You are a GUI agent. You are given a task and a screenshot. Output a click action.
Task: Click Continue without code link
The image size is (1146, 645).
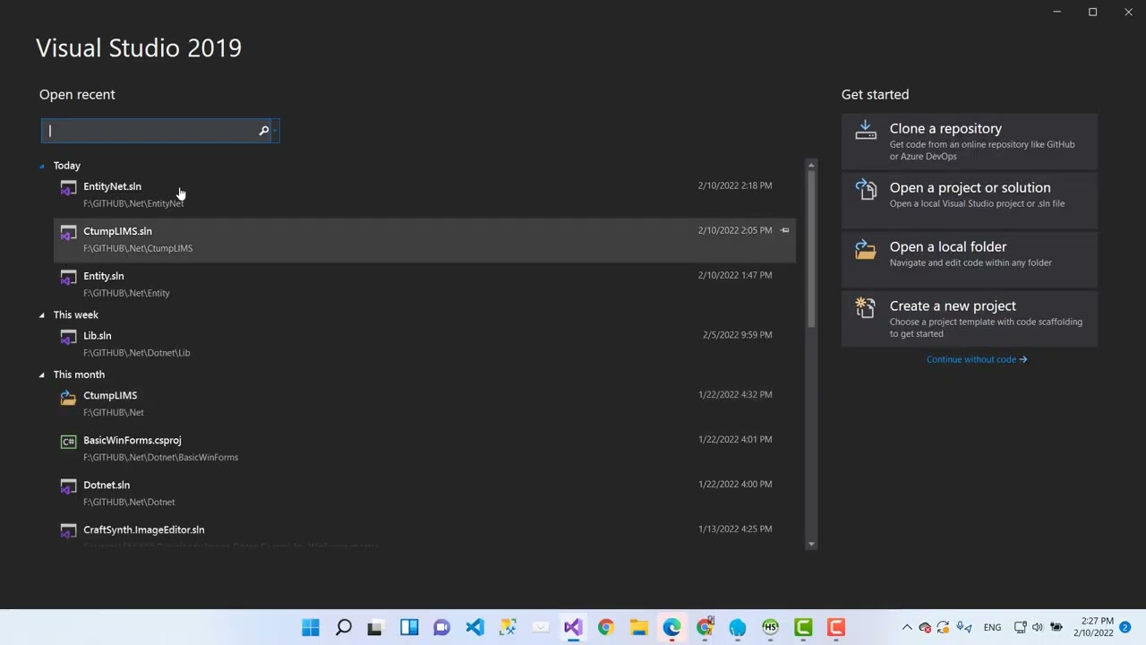[977, 359]
